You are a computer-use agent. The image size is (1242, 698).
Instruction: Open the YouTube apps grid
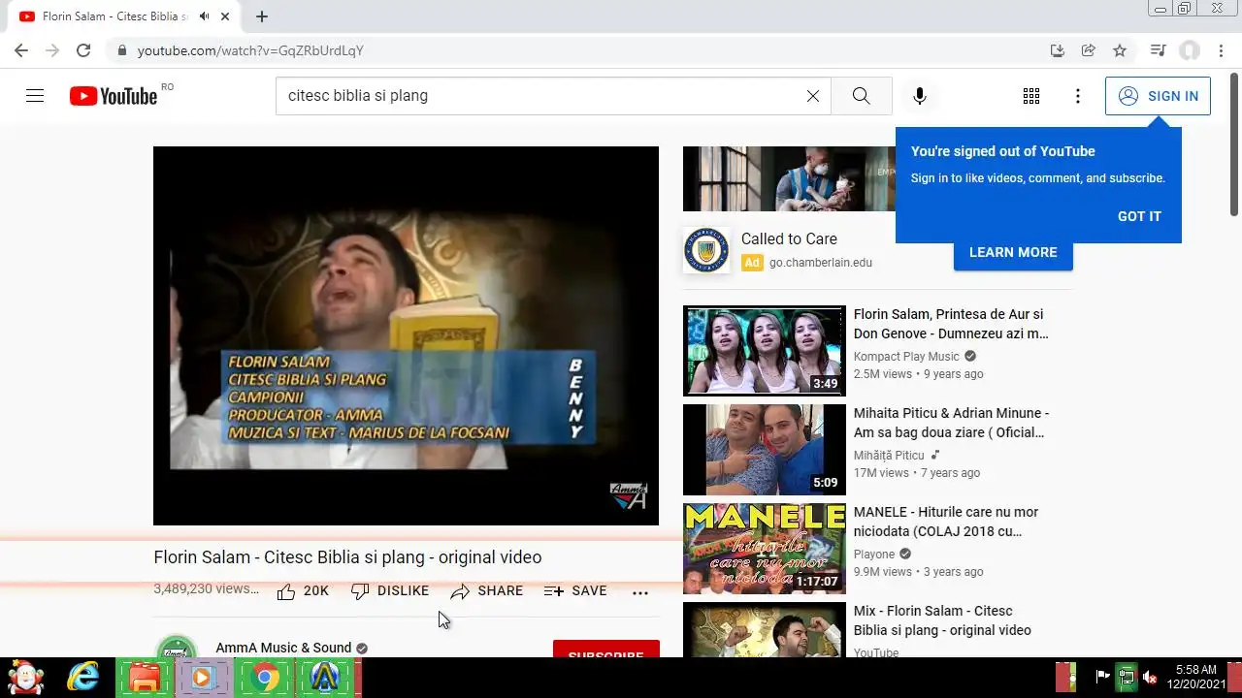coord(1031,96)
